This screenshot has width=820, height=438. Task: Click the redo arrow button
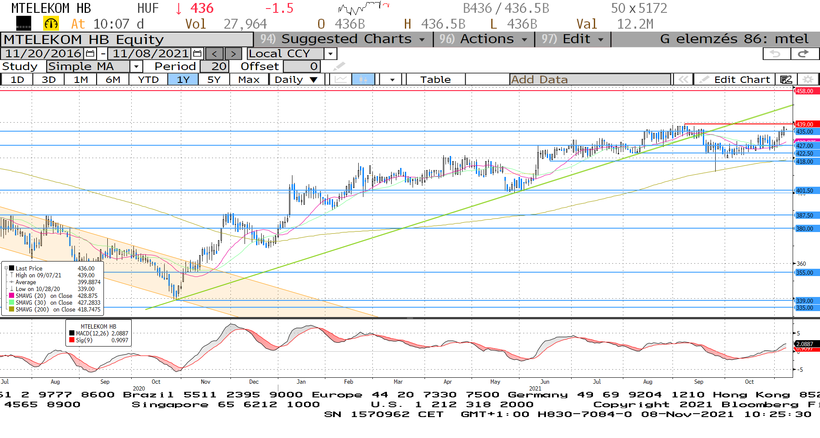(804, 54)
